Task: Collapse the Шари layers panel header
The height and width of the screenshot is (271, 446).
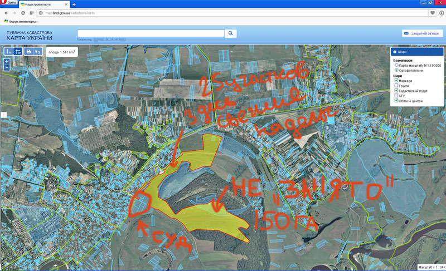Action: point(416,52)
